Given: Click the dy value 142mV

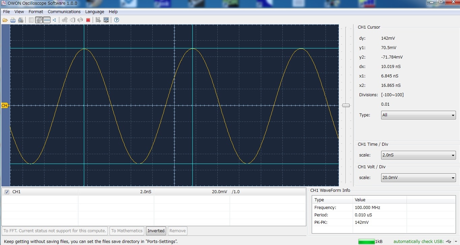Looking at the screenshot, I should [x=388, y=38].
